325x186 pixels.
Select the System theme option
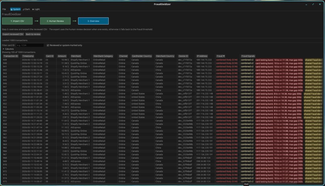click(x=15, y=9)
